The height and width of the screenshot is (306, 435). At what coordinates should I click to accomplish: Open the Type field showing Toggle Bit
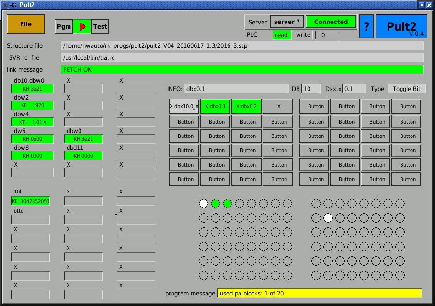click(x=406, y=89)
